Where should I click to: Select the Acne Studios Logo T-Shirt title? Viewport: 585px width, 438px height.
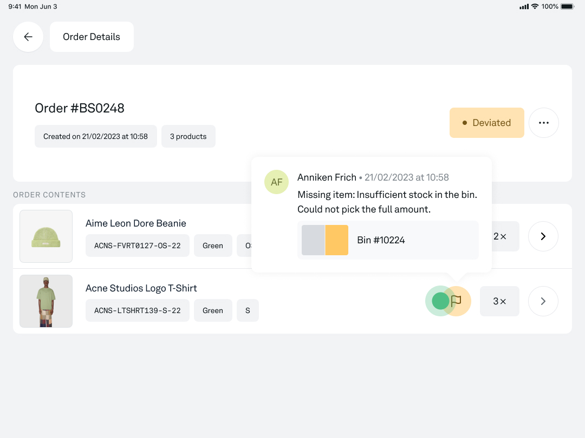(141, 288)
